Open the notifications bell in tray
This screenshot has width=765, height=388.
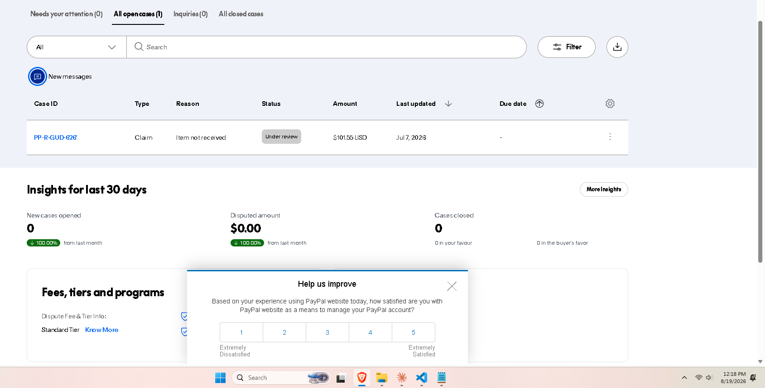(x=753, y=378)
